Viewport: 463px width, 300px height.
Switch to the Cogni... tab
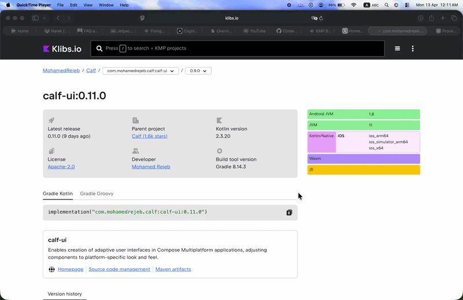click(x=187, y=31)
